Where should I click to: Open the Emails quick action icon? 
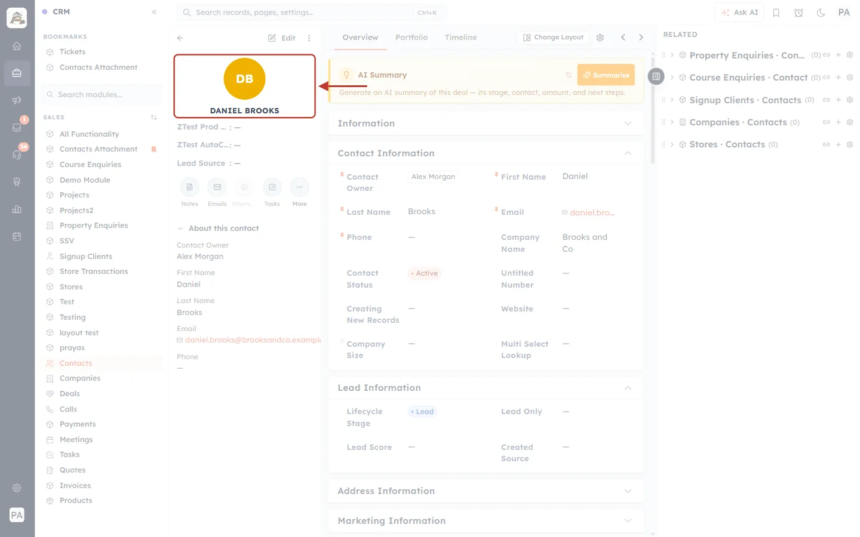pos(217,187)
